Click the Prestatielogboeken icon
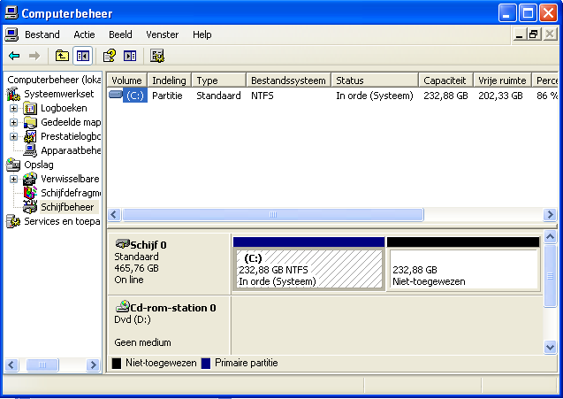 30,136
